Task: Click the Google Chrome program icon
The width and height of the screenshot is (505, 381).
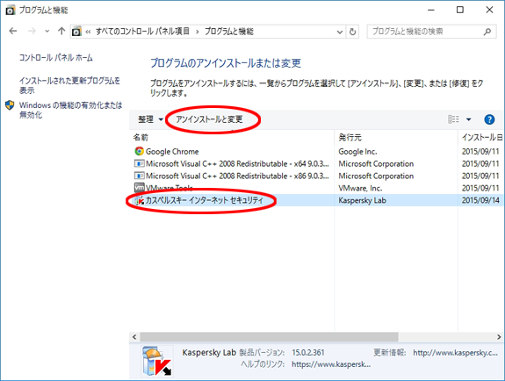Action: point(139,151)
